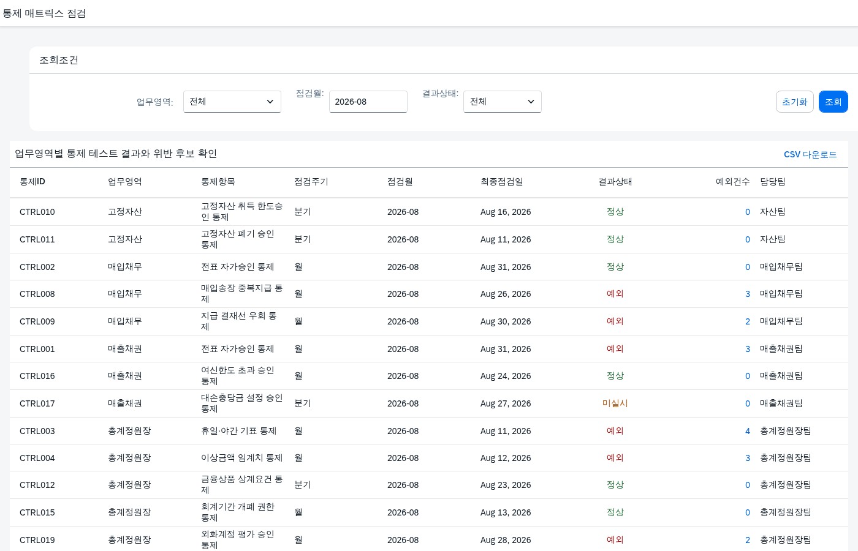Click 매입송장 중복지급 통제 cell

click(x=242, y=294)
